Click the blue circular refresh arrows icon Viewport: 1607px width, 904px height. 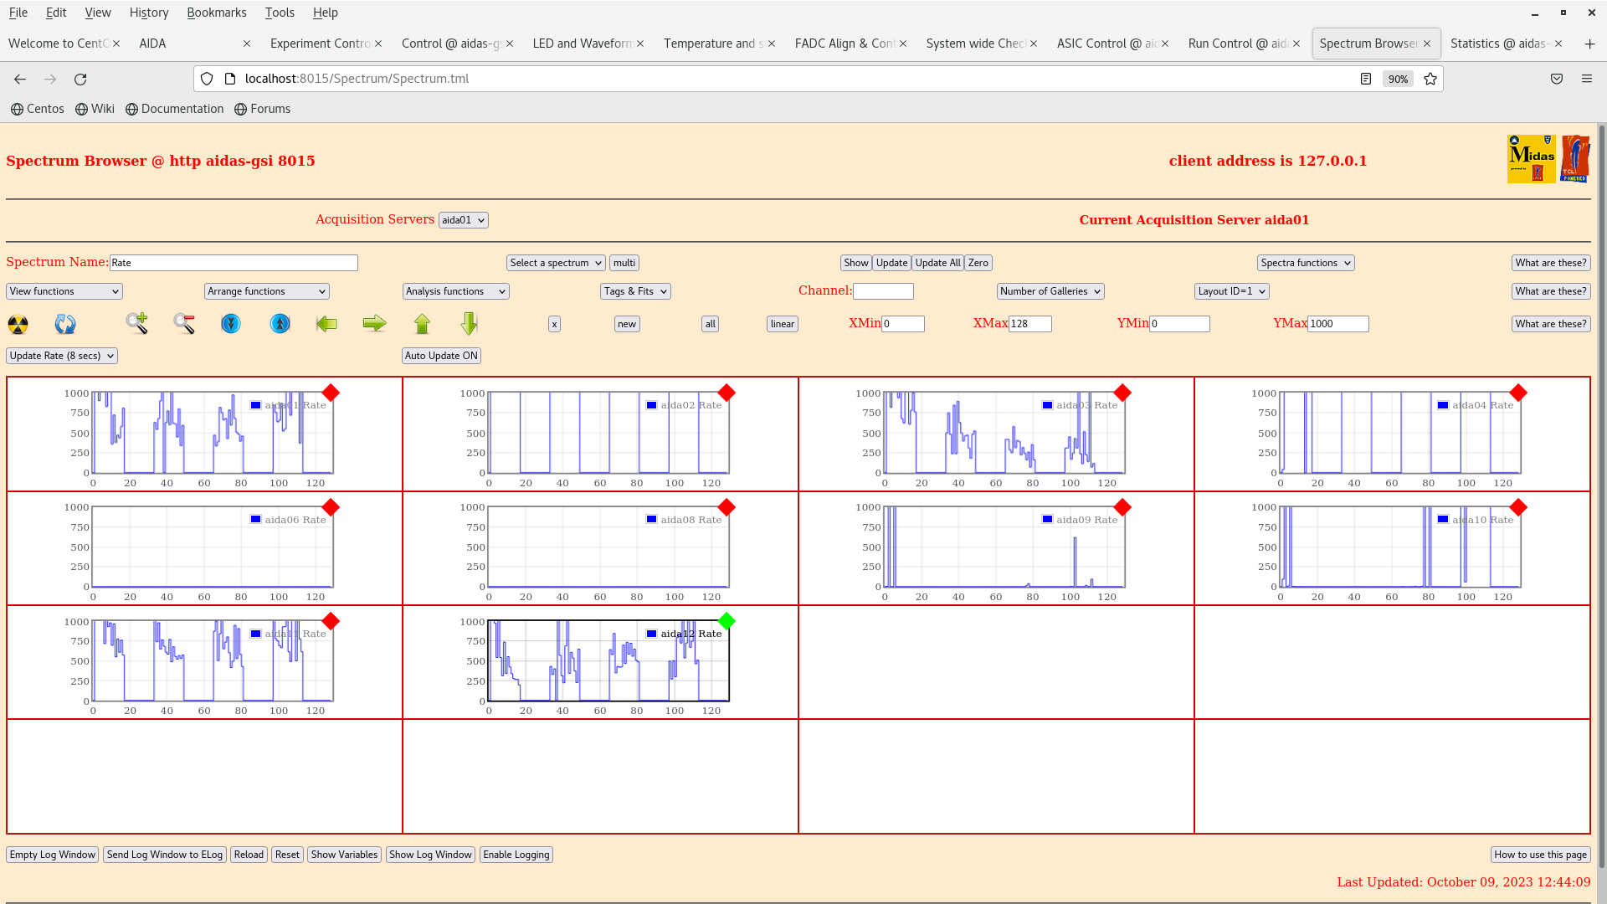[x=65, y=324]
